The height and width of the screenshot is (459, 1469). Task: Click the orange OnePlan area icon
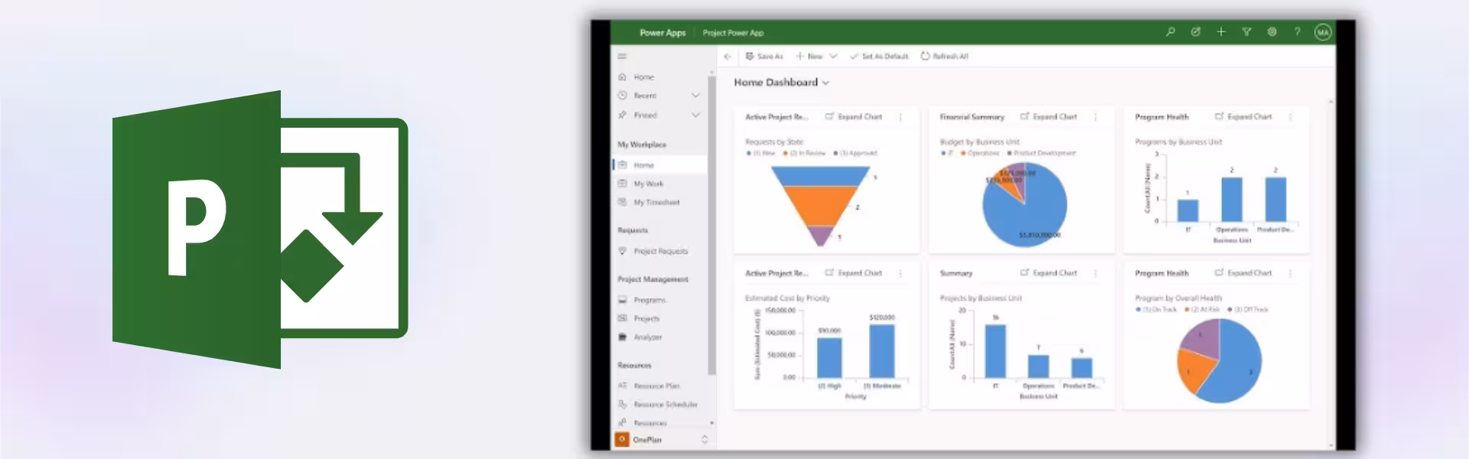coord(622,440)
